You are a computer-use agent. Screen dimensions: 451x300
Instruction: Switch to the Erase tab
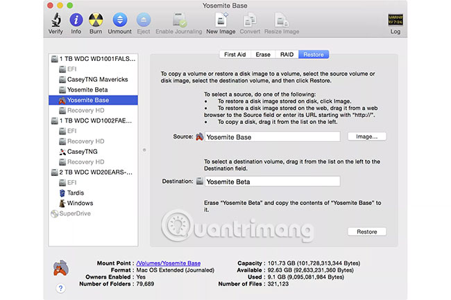coord(263,55)
